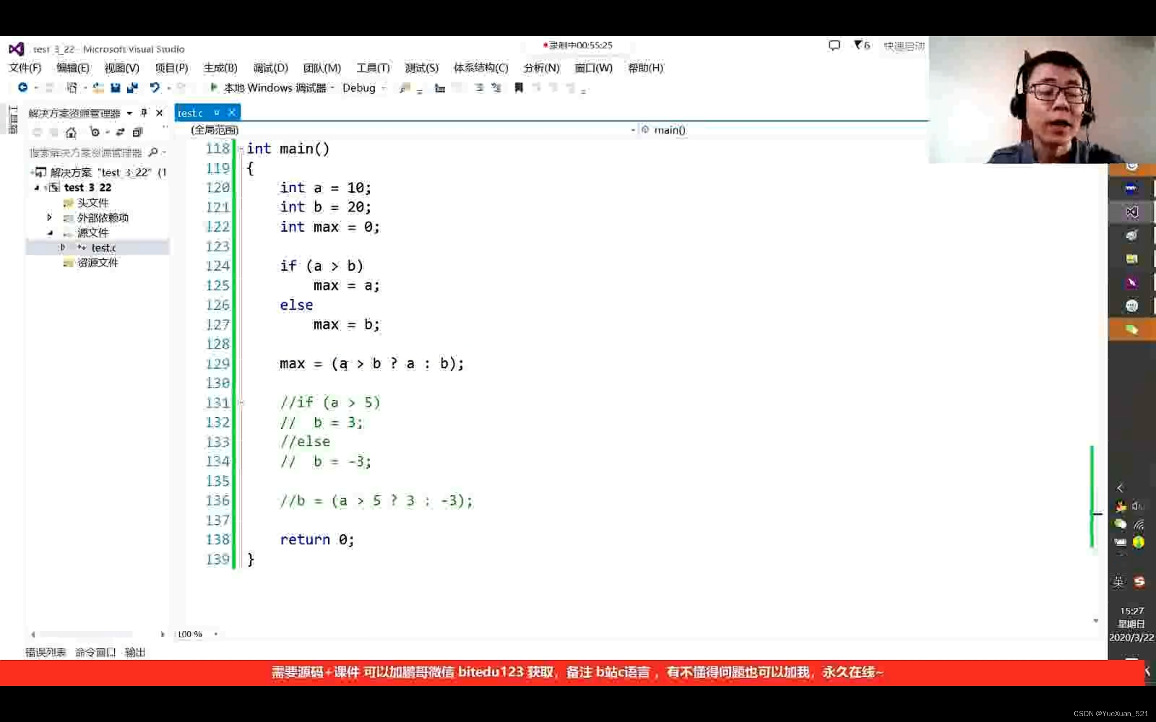Collapse the 源文件 folder arrow

(x=50, y=233)
